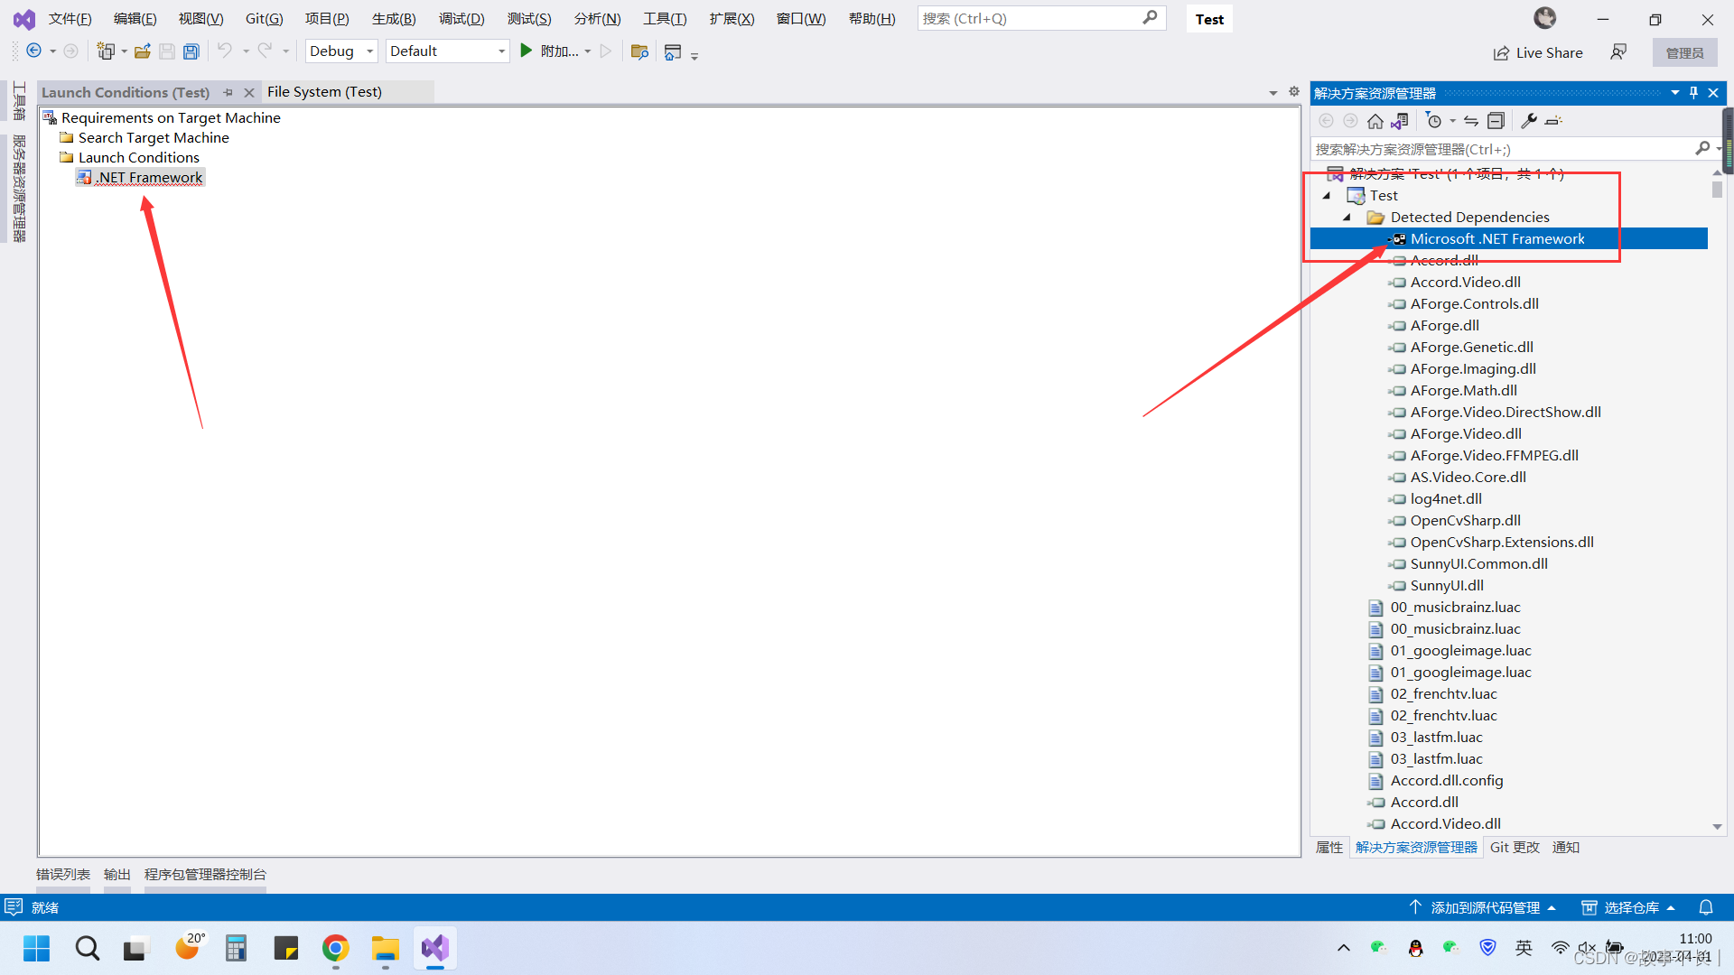Click the user account avatar icon
1734x975 pixels.
(x=1545, y=18)
